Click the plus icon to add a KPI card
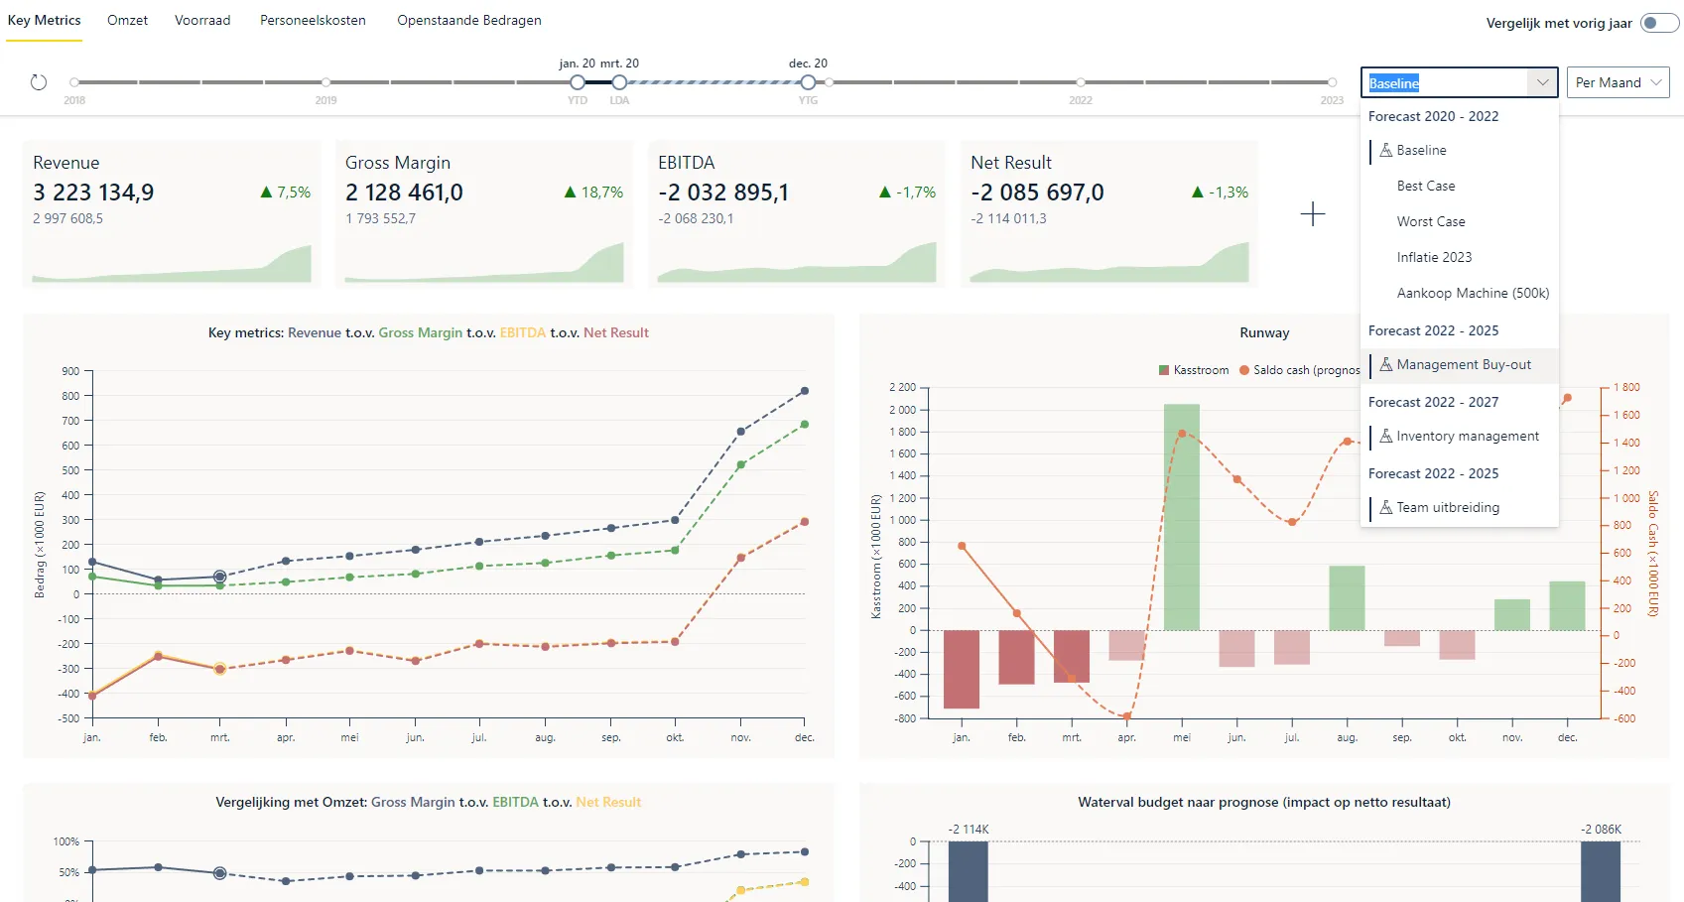 tap(1312, 212)
